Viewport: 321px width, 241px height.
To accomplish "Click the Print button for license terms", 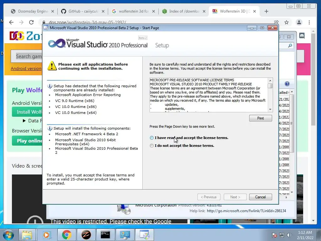I will (x=260, y=118).
